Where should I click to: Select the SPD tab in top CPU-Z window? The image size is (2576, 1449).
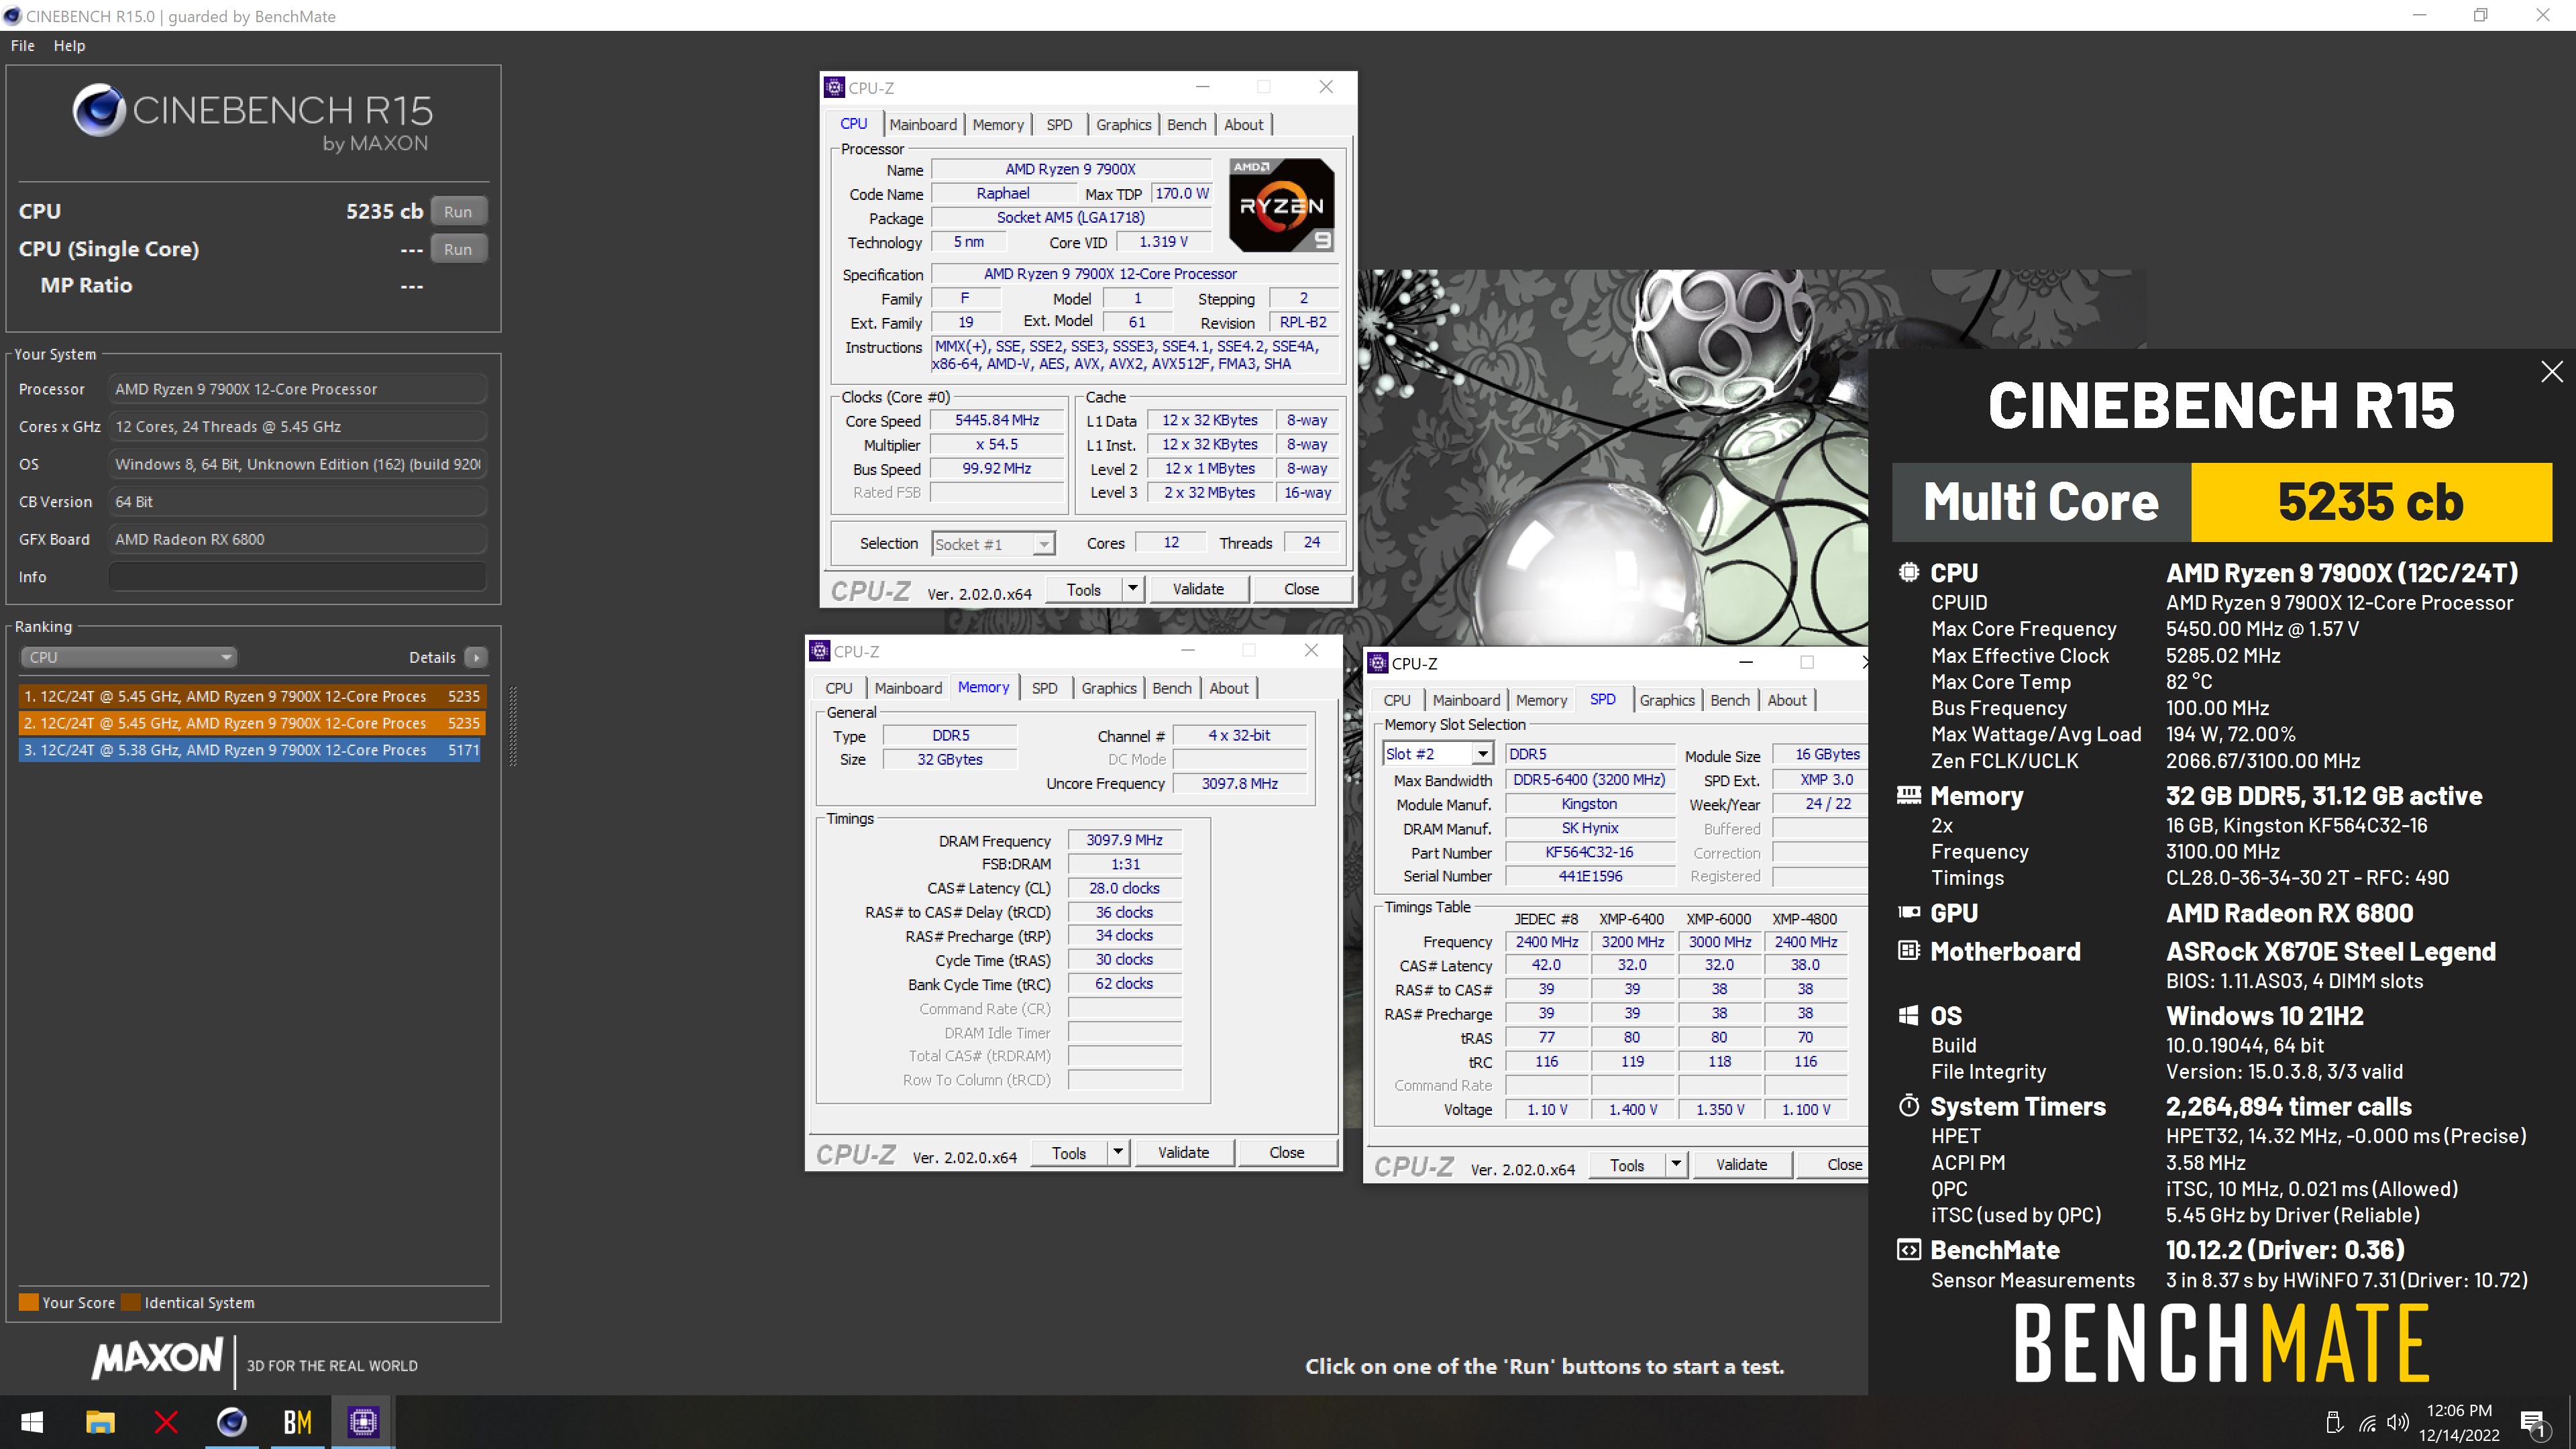pyautogui.click(x=1059, y=125)
